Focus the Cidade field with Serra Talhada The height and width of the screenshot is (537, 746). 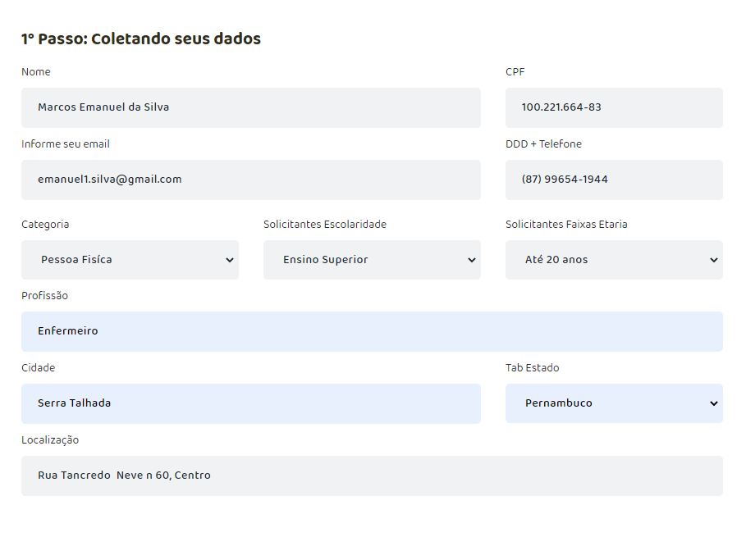250,403
